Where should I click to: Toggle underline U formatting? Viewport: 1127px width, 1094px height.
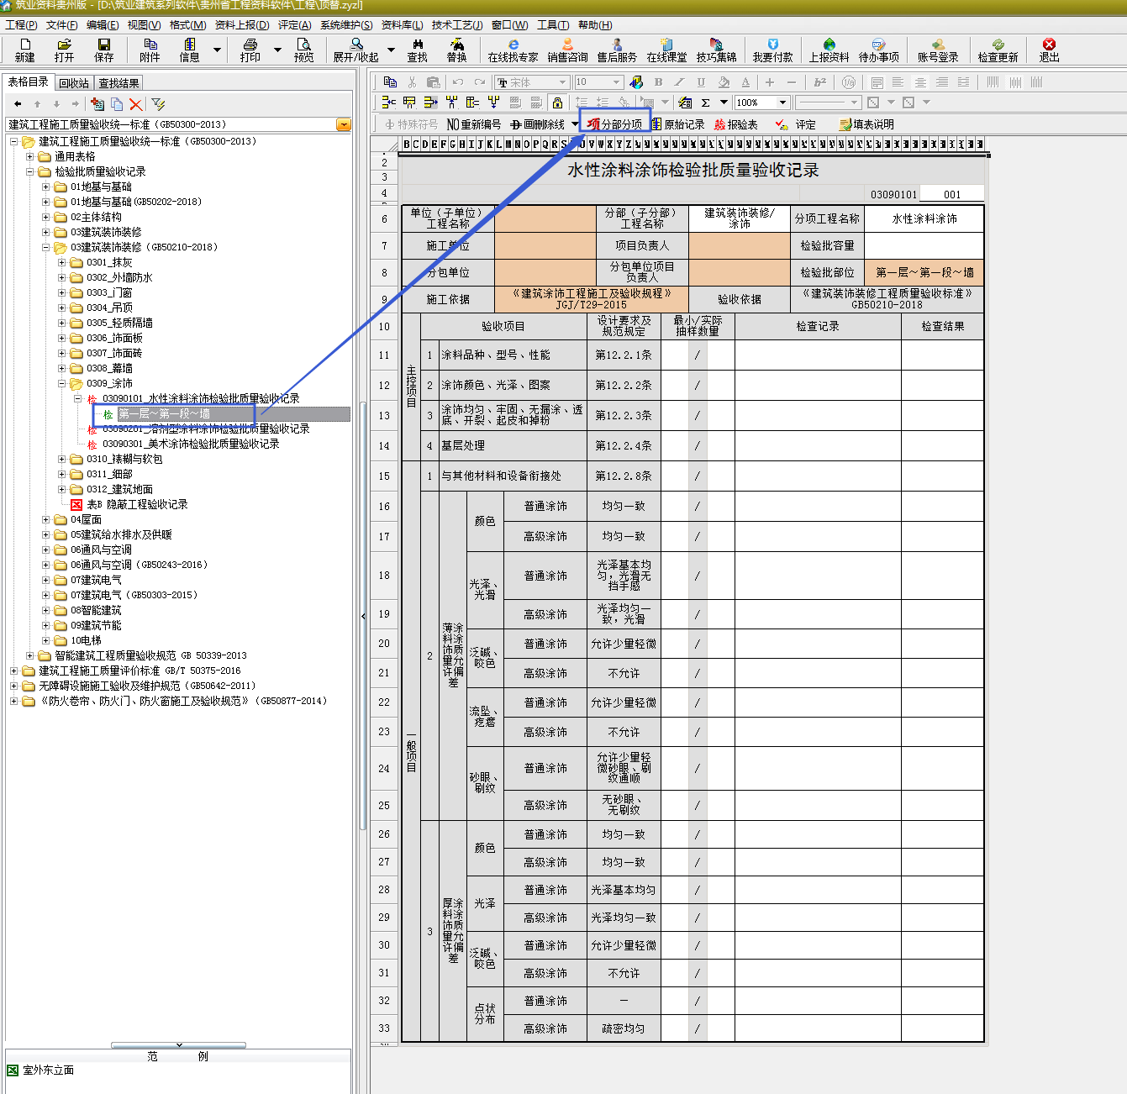pos(702,82)
